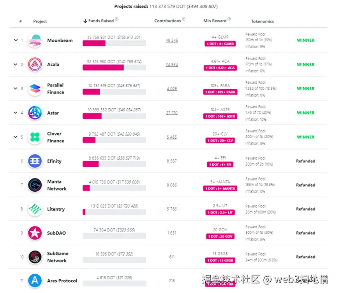Click the Manta Network logo icon
The image size is (337, 293).
pos(35,185)
